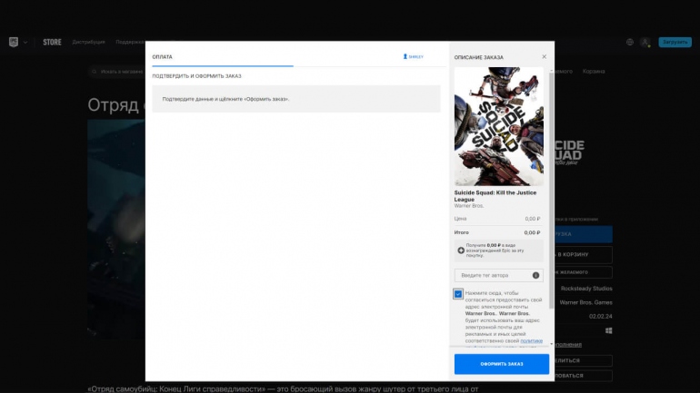
Task: Click the store search magnifier icon
Action: [95, 71]
